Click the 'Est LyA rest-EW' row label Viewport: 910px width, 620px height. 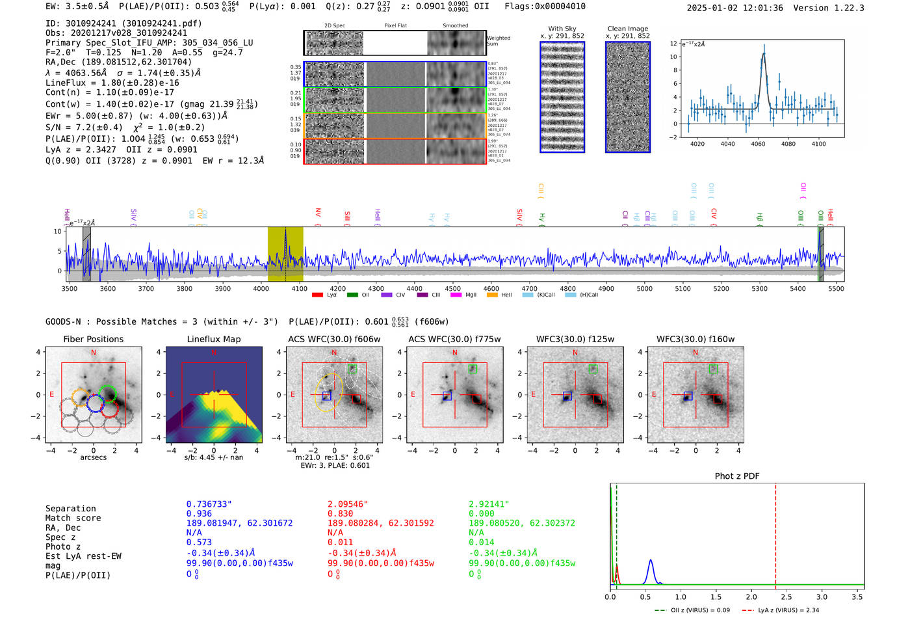[x=83, y=556]
